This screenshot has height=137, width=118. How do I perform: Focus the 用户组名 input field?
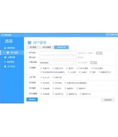(x=58, y=53)
